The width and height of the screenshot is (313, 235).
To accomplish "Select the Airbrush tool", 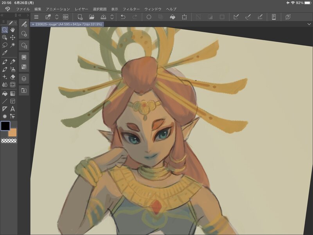I will [13, 69].
